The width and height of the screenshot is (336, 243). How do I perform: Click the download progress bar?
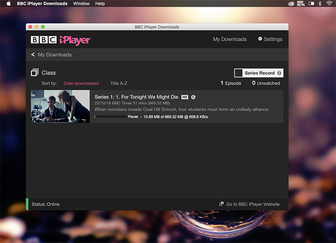pos(110,117)
